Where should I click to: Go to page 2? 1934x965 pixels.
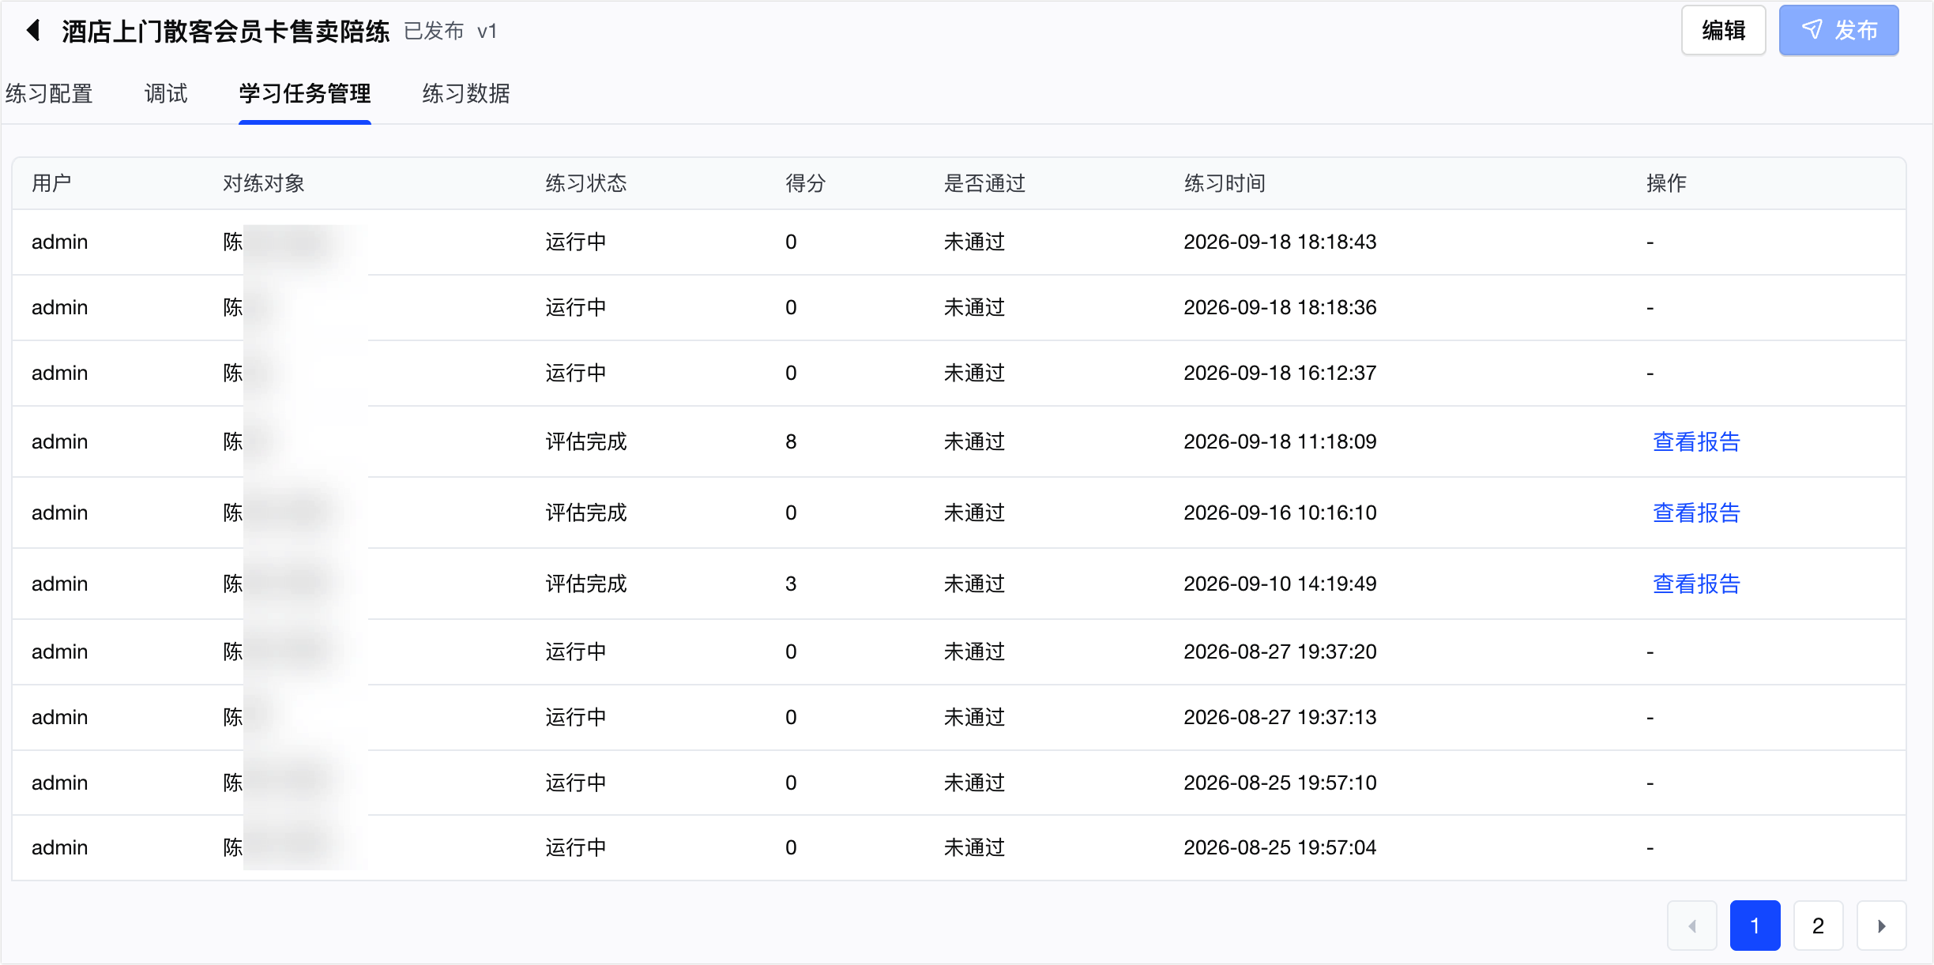[x=1819, y=926]
